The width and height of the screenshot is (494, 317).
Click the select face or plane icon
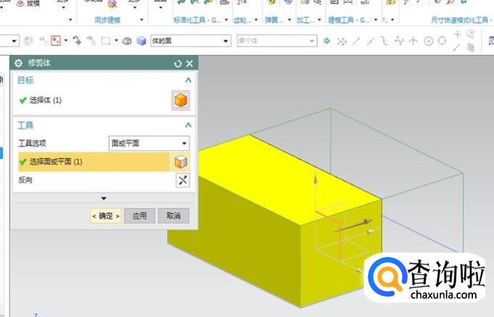pos(181,161)
